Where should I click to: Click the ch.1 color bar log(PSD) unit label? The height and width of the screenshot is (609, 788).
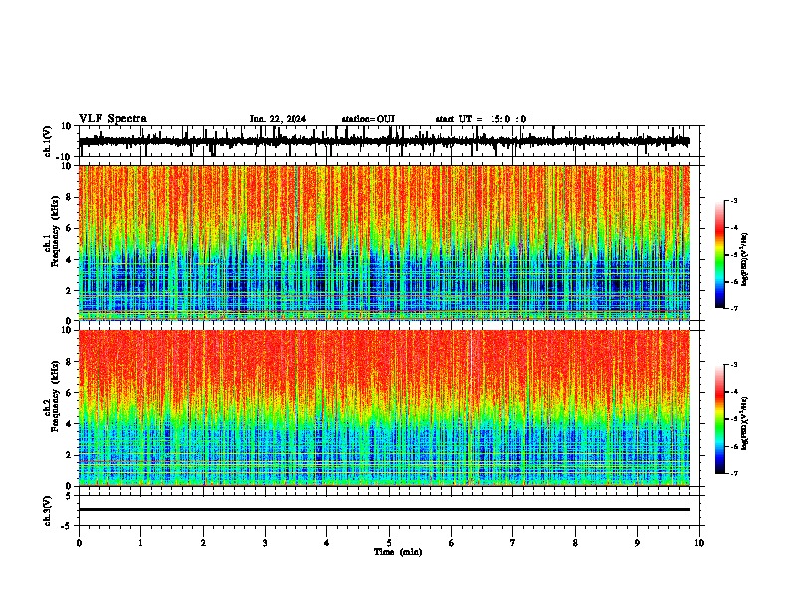coord(745,259)
